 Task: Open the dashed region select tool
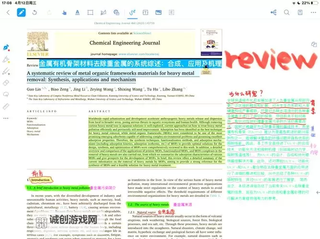[x=171, y=12]
